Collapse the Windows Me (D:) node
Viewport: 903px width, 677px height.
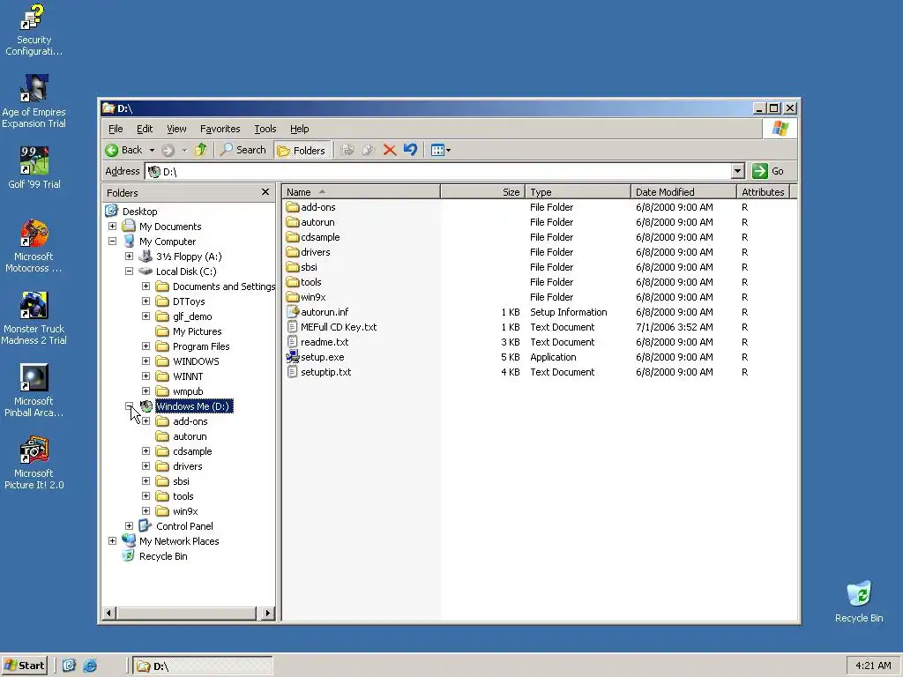click(x=129, y=405)
